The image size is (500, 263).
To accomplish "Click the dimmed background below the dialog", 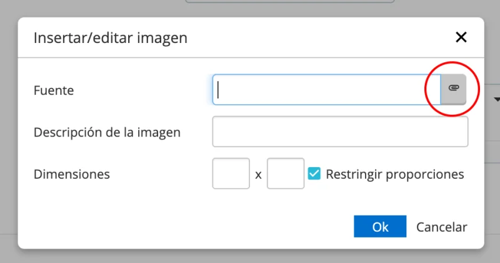I will pyautogui.click(x=250, y=256).
